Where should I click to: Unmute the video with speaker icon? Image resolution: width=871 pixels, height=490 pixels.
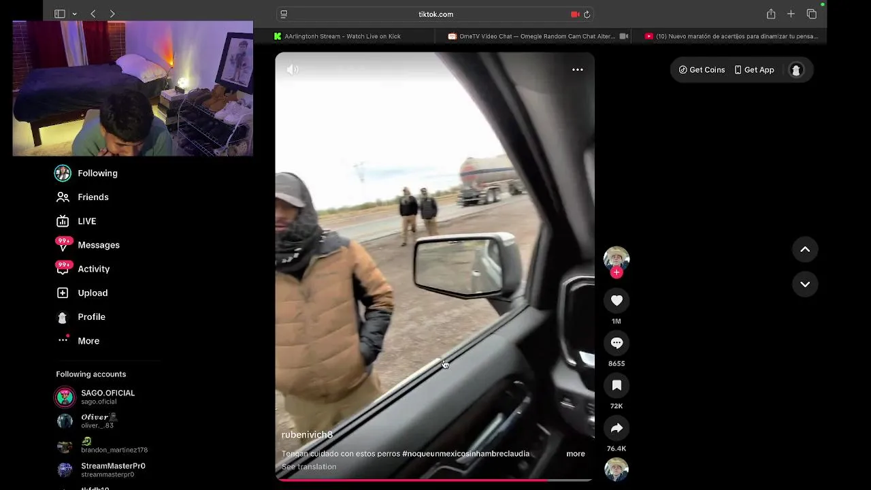click(x=293, y=69)
